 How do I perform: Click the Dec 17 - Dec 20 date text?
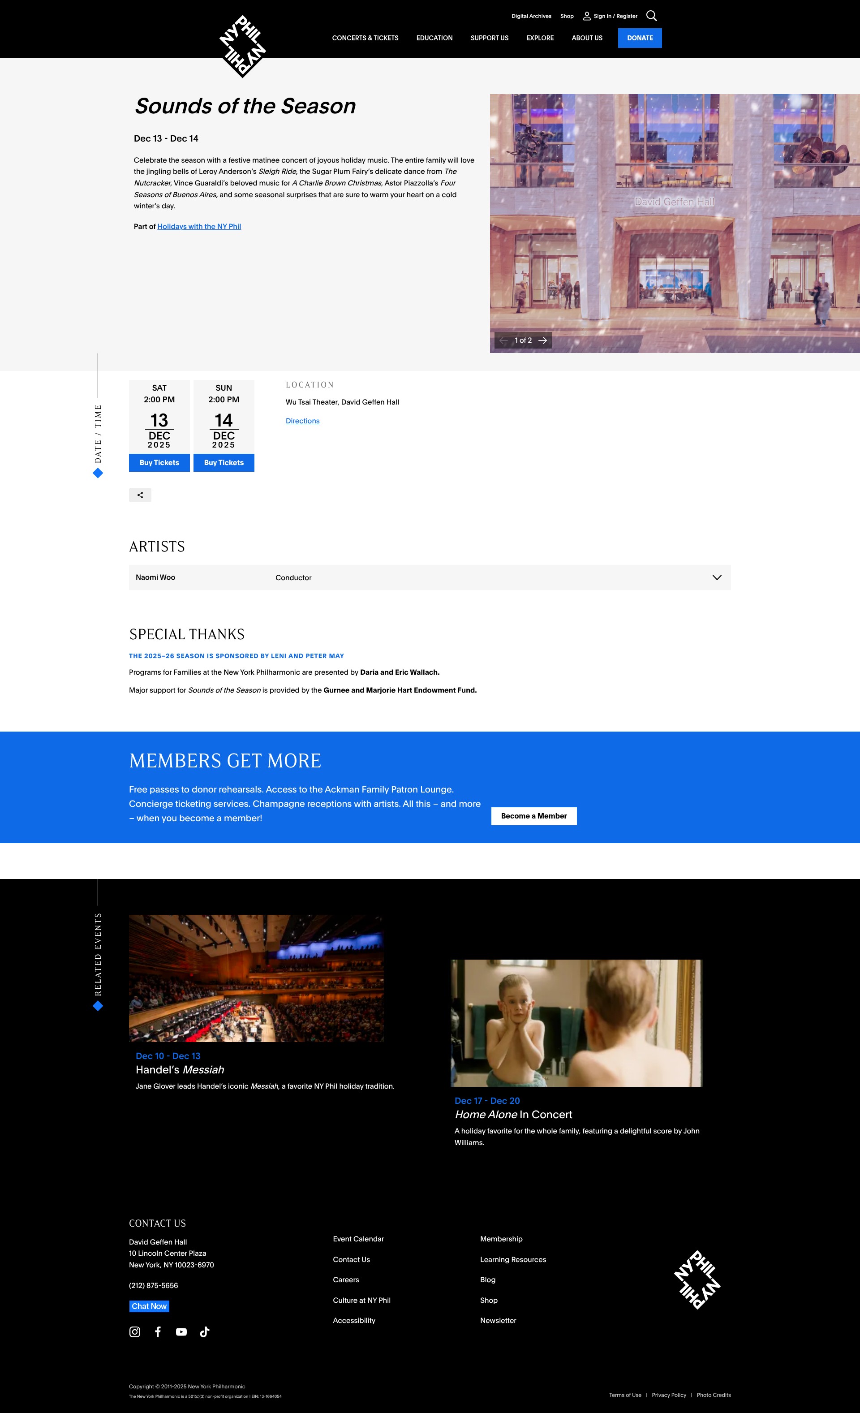[x=487, y=1100]
